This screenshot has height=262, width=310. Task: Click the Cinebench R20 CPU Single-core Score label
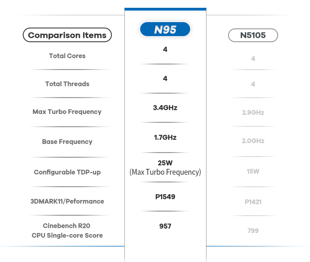click(67, 231)
